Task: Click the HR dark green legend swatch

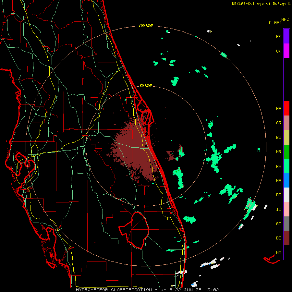Action: pyautogui.click(x=286, y=152)
